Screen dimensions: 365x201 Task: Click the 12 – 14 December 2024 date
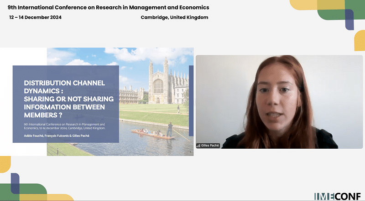(x=35, y=17)
